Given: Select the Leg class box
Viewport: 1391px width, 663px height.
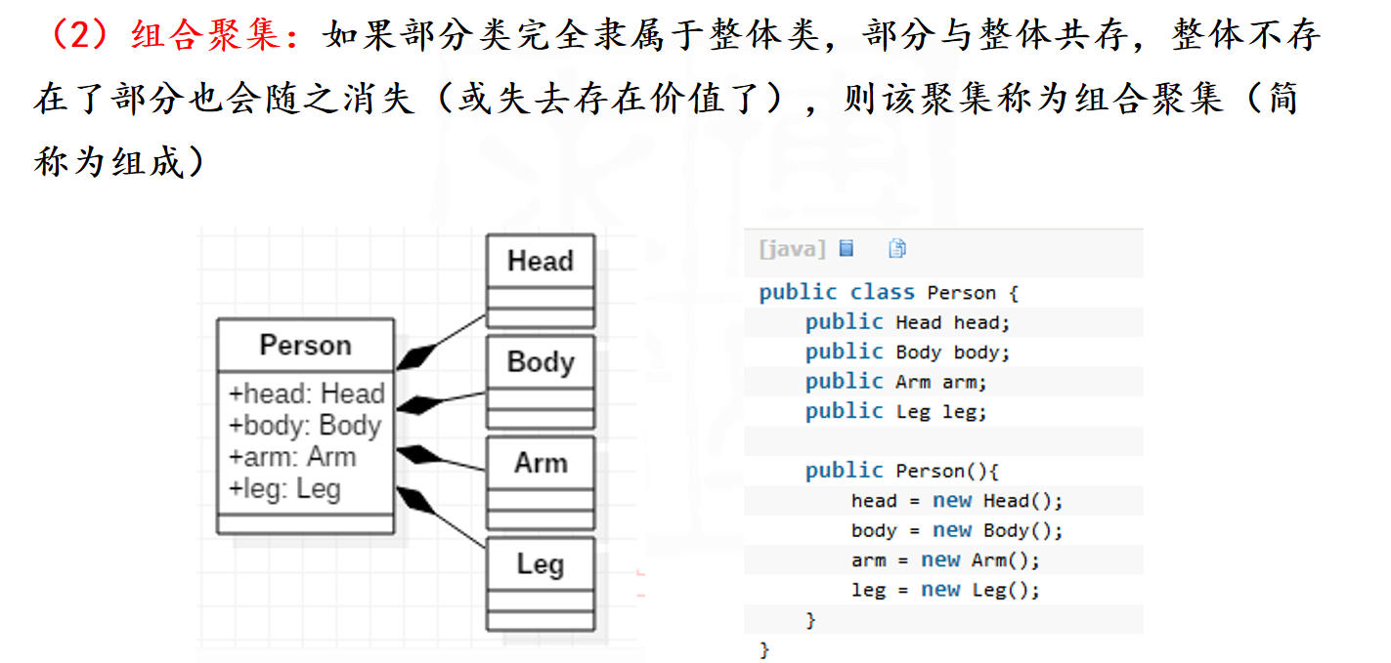Looking at the screenshot, I should 541,584.
